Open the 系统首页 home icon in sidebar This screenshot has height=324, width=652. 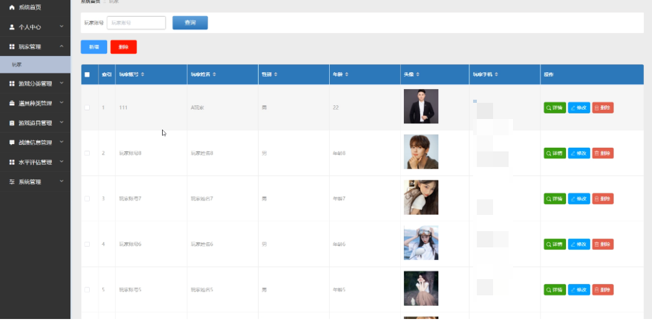[12, 7]
